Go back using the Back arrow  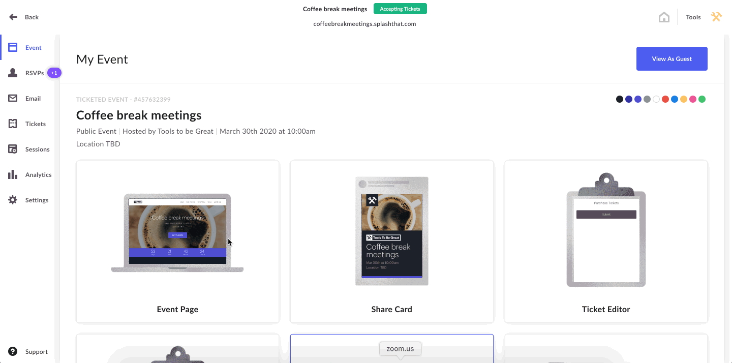pyautogui.click(x=13, y=17)
